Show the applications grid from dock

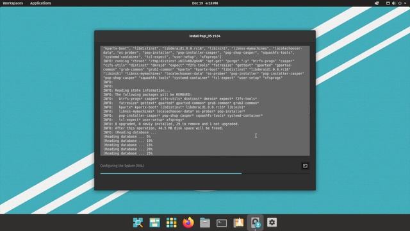click(x=171, y=223)
